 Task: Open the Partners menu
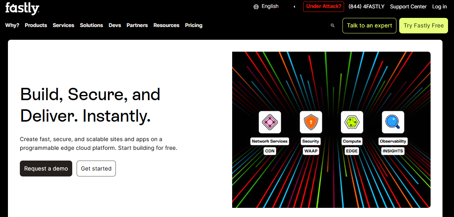[x=137, y=25]
